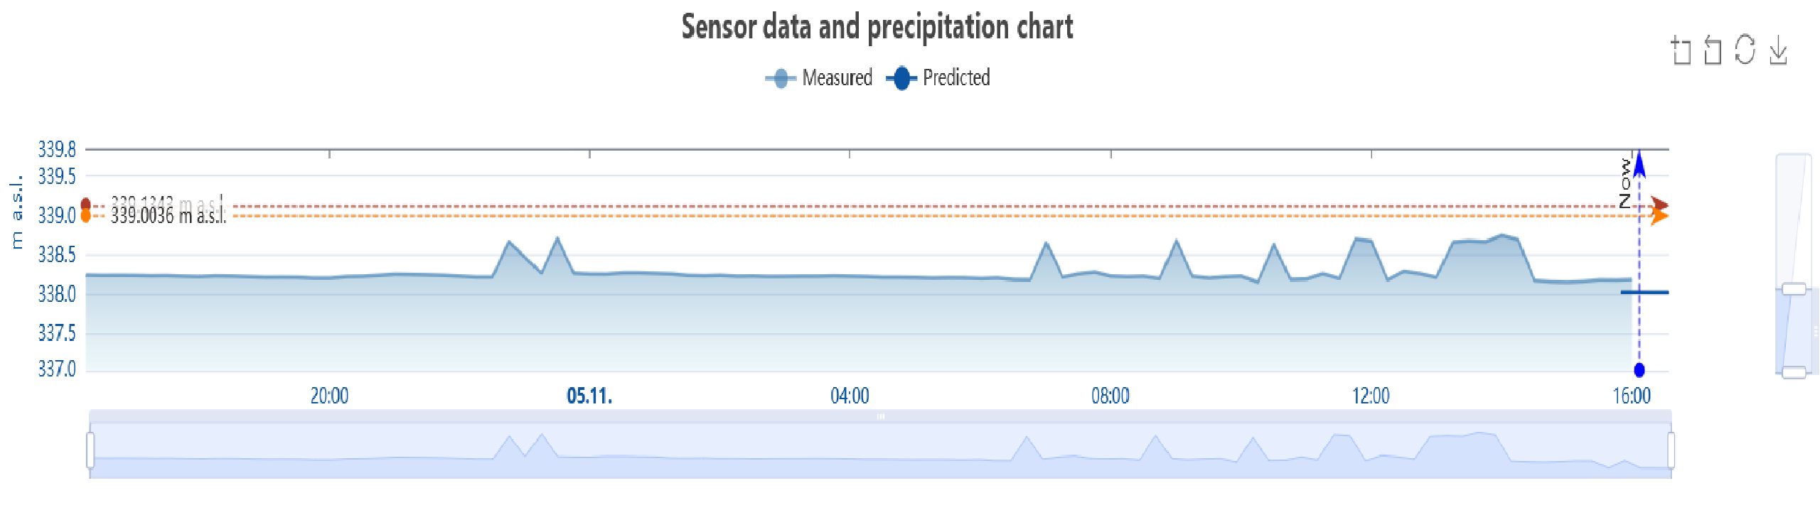Click the dark blue Predicted line segment
Screen dimensions: 1820x510
coord(1644,292)
